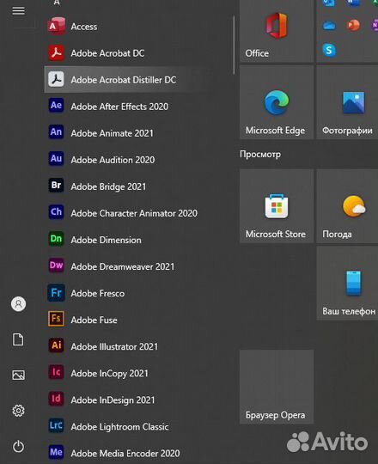Open the Ваш телефон tile
This screenshot has height=464, width=378.
(347, 284)
